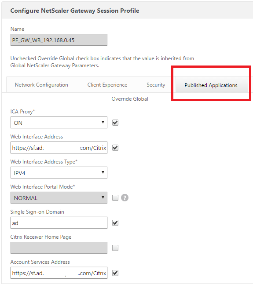Screen dimensions: 253x284
Task: Click the Web Interface Address input field
Action: [59, 148]
